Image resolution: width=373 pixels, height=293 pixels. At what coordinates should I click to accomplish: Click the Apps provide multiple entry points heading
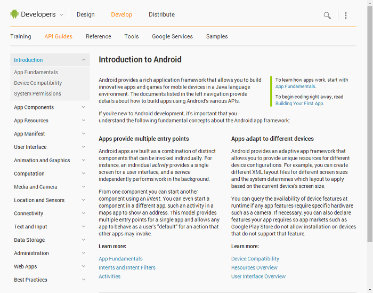(144, 139)
